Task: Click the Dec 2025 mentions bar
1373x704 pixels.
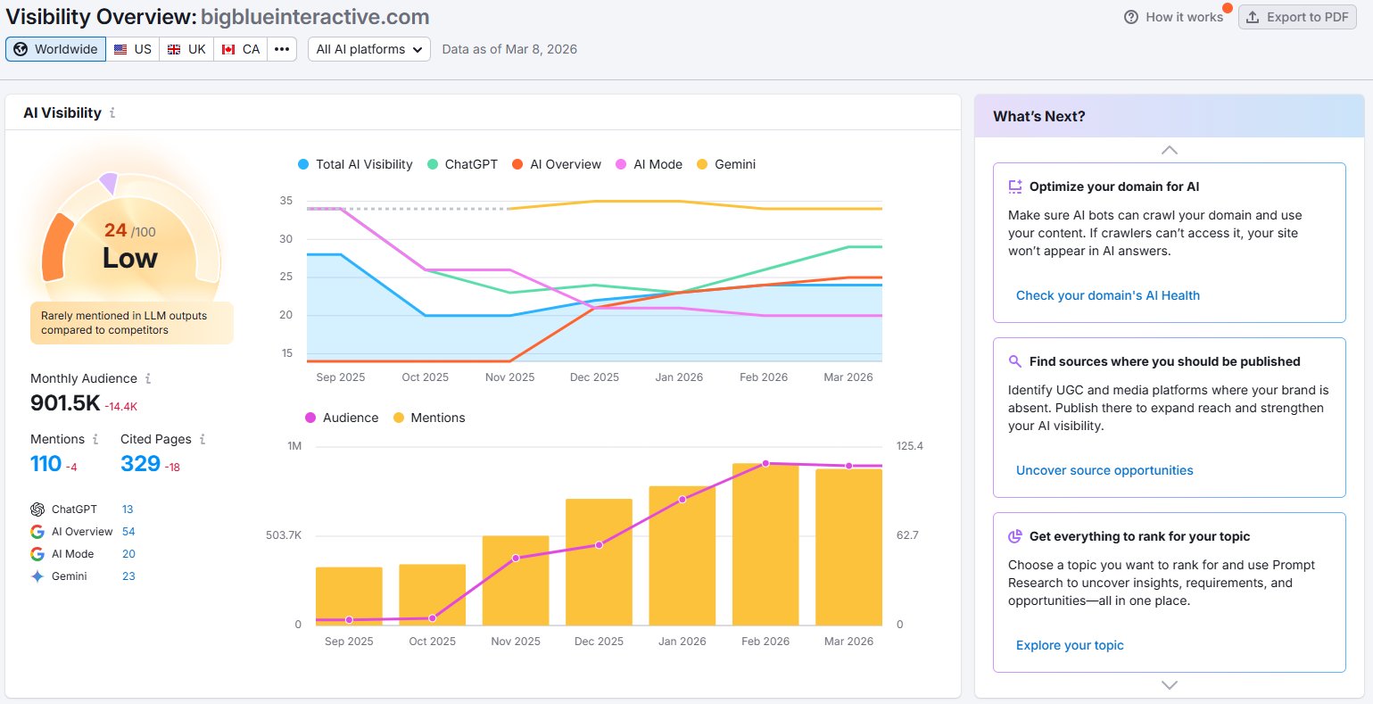Action: [x=599, y=562]
